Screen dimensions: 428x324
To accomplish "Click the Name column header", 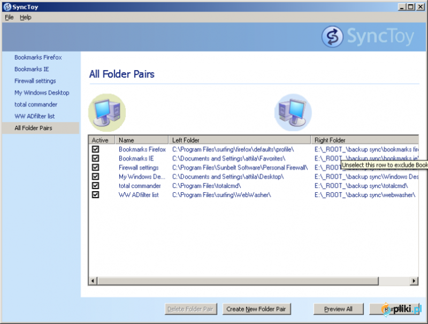I will point(142,140).
